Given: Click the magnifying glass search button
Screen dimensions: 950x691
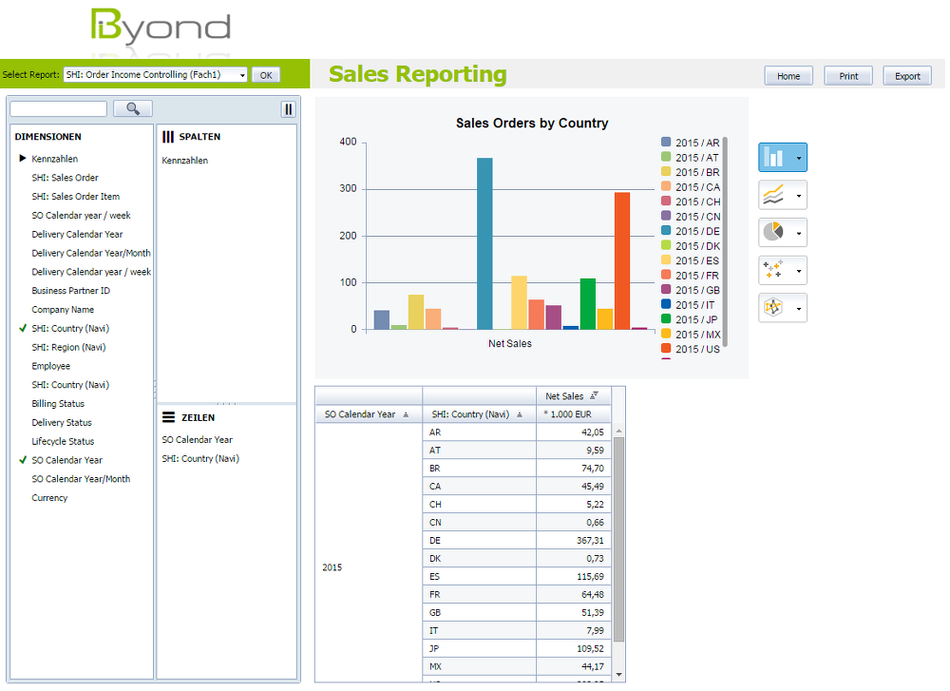Looking at the screenshot, I should click(x=133, y=109).
